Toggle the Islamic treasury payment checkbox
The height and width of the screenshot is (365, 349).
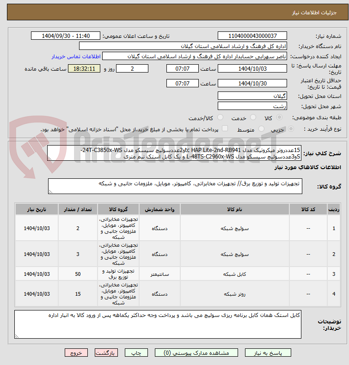(225, 128)
